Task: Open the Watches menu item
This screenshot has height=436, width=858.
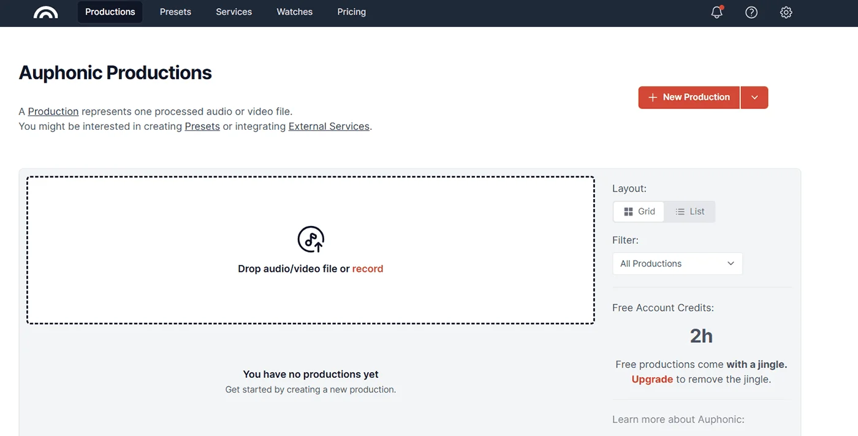Action: pos(295,12)
